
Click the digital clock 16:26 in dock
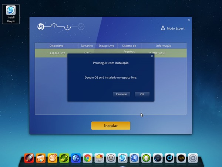[x=181, y=158]
